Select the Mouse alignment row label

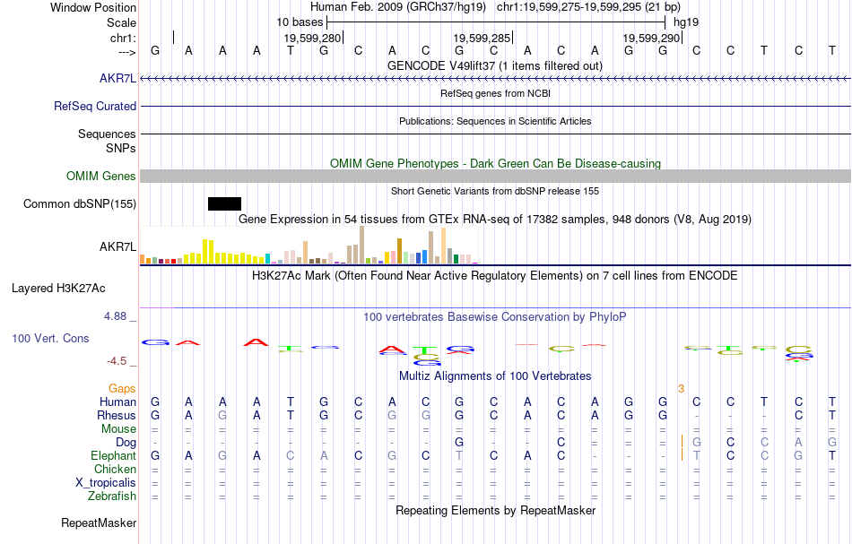(x=118, y=429)
